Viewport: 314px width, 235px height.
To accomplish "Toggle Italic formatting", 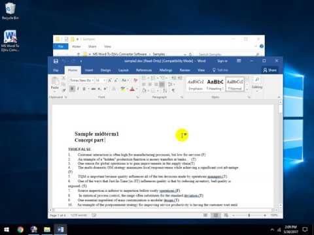I will pos(78,89).
